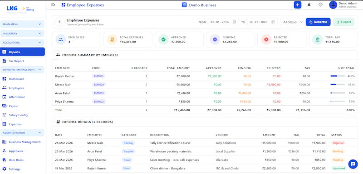Click the Generate button

318,22
